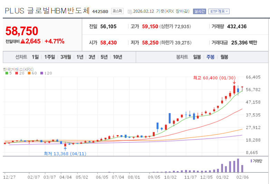Select 주봉 weekly candle chart
270x184 pixels.
(210, 57)
